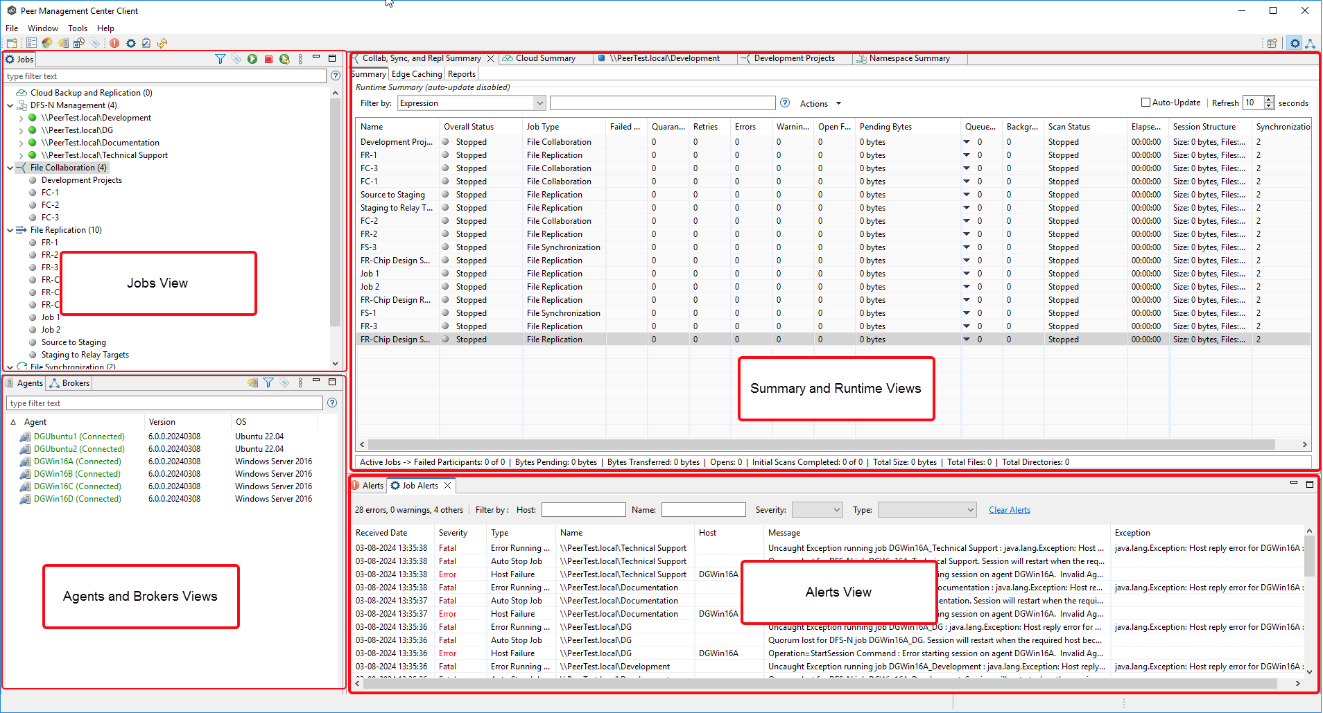Select the DGUbuntu1 (Connected) agent
This screenshot has height=713, width=1323.
coord(79,437)
